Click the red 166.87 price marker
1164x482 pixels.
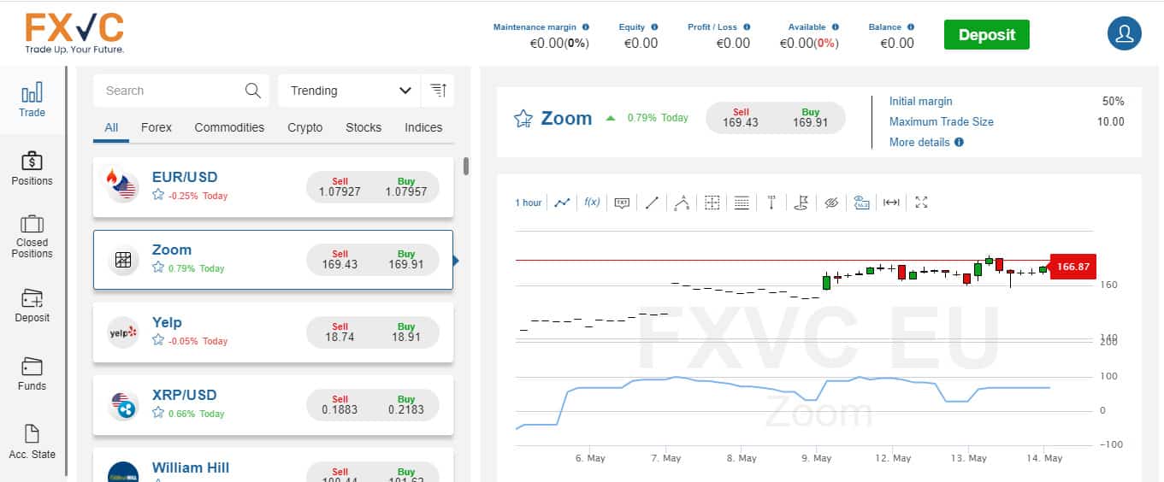[x=1072, y=267]
